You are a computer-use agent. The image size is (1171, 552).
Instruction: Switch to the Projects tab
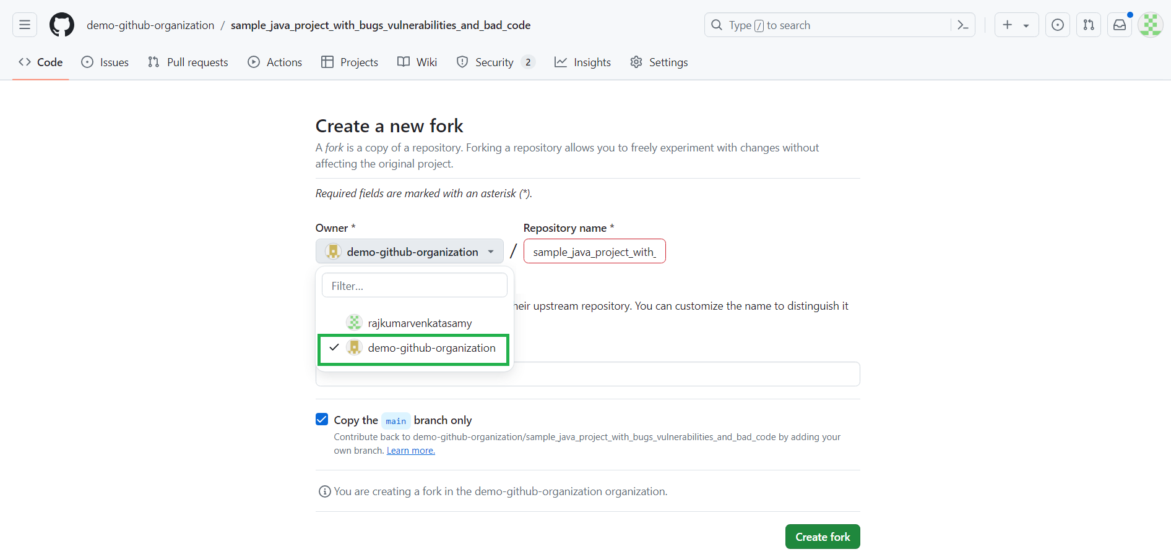350,62
